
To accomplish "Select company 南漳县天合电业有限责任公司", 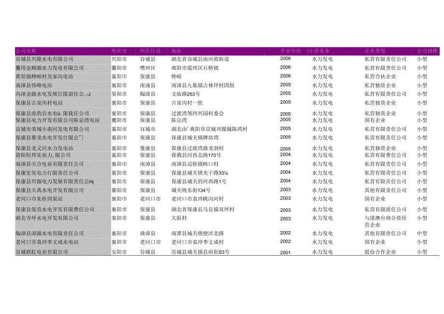I will coord(50,164).
